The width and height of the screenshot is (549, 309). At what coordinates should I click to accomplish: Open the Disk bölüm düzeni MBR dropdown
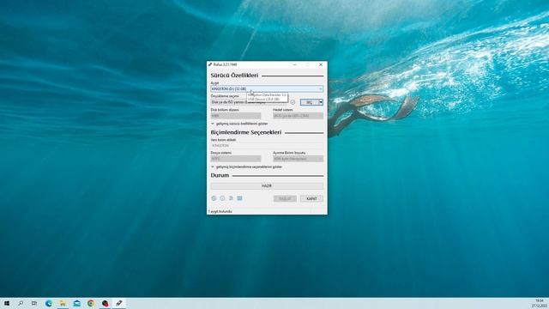point(236,116)
